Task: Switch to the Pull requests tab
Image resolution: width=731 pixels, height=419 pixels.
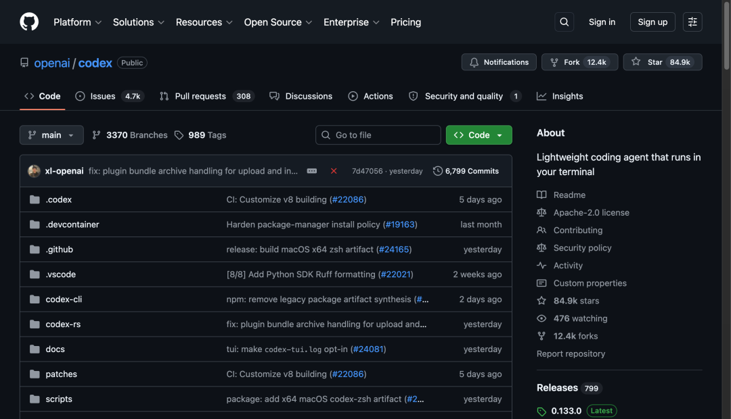Action: click(207, 97)
